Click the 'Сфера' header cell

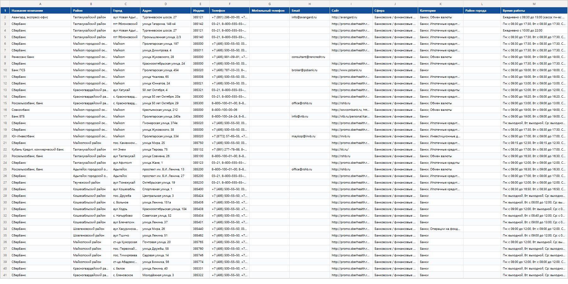[395, 11]
